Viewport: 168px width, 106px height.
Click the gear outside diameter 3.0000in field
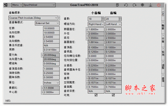tap(113, 34)
